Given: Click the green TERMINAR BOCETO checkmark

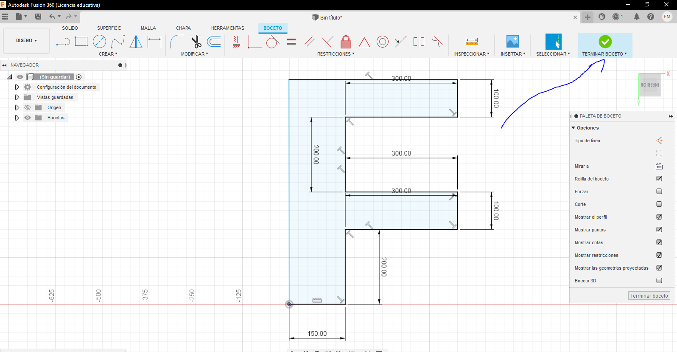Looking at the screenshot, I should [605, 42].
